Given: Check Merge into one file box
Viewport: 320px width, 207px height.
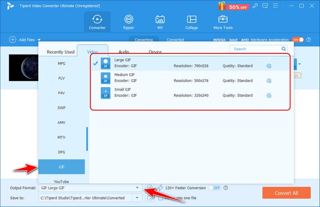Looking at the screenshot, I should [161, 198].
